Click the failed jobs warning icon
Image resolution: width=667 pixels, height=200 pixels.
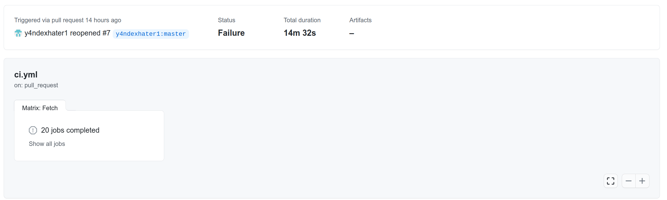coord(33,130)
